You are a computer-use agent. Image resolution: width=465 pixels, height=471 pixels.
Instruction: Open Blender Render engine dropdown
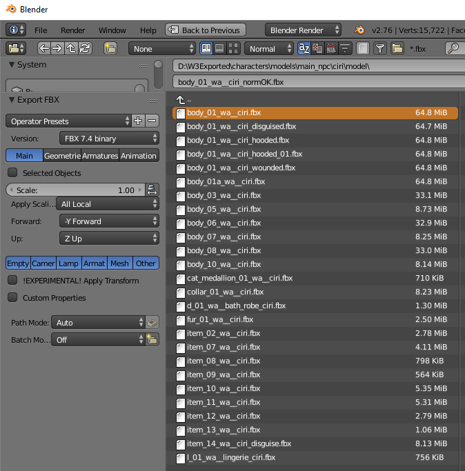[303, 30]
